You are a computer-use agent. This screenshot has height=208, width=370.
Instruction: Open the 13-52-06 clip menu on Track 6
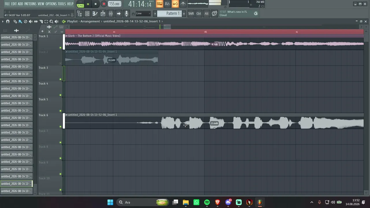click(x=66, y=115)
